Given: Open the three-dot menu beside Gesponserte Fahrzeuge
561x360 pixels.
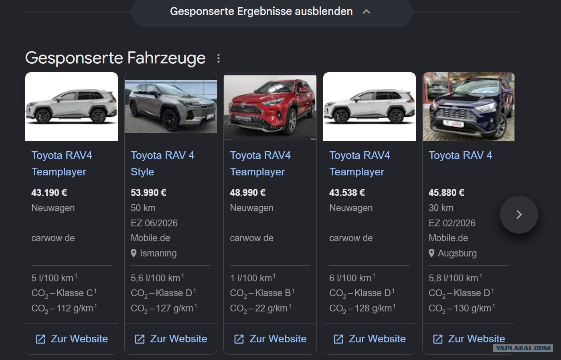Looking at the screenshot, I should click(x=219, y=58).
